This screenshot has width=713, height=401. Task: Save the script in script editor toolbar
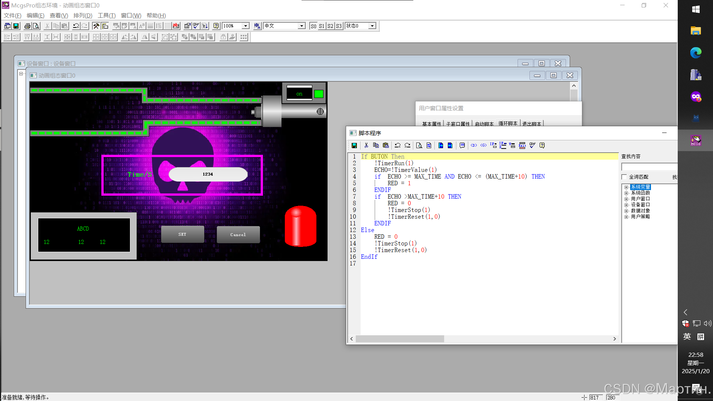click(354, 146)
